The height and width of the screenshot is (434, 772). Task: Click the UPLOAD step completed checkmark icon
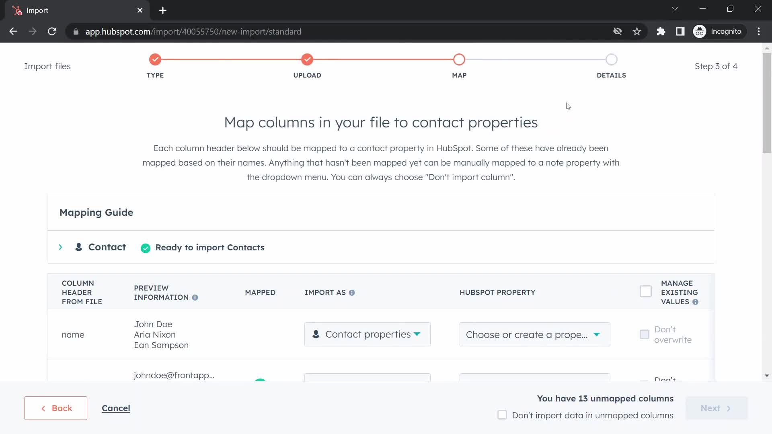coord(307,59)
